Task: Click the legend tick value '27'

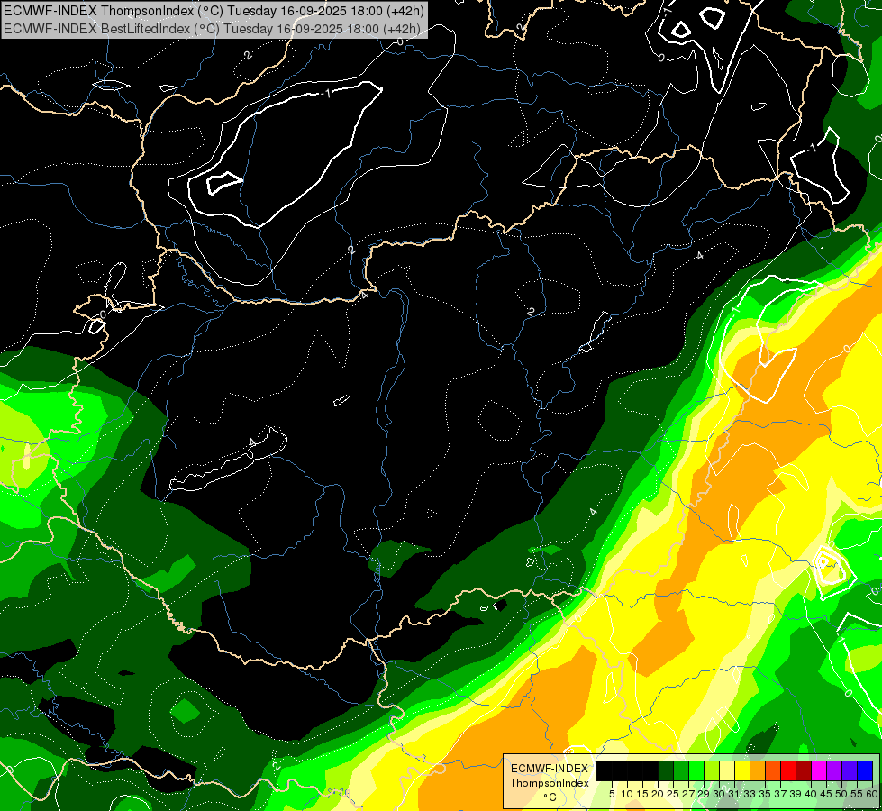Action: point(689,794)
